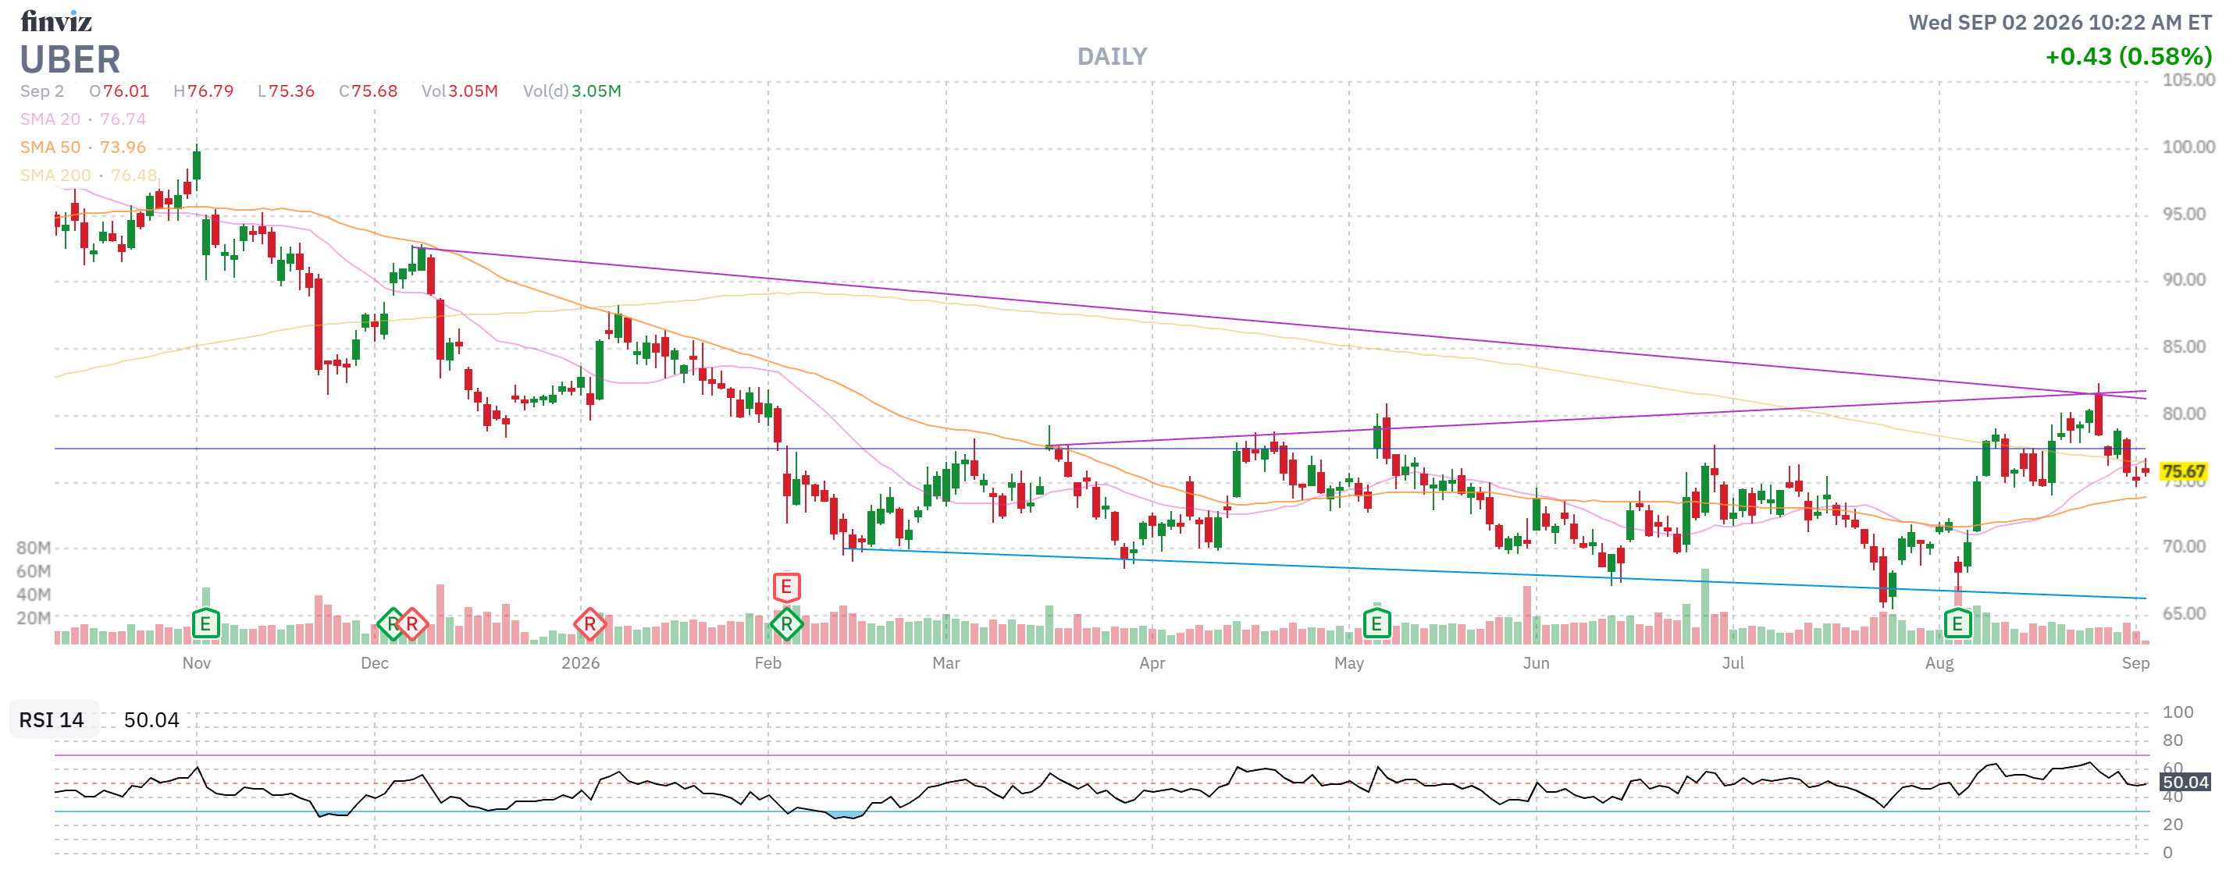This screenshot has width=2233, height=877.
Task: Click the Jul month label on the time axis
Action: (x=1733, y=663)
